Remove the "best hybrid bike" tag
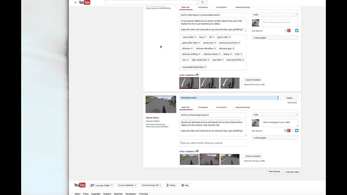This screenshot has width=347, height=195. pos(243,60)
